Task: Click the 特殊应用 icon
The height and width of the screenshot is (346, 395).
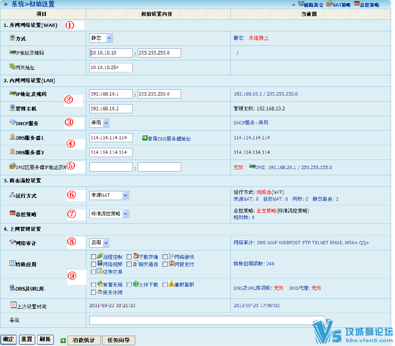Action: 12,263
